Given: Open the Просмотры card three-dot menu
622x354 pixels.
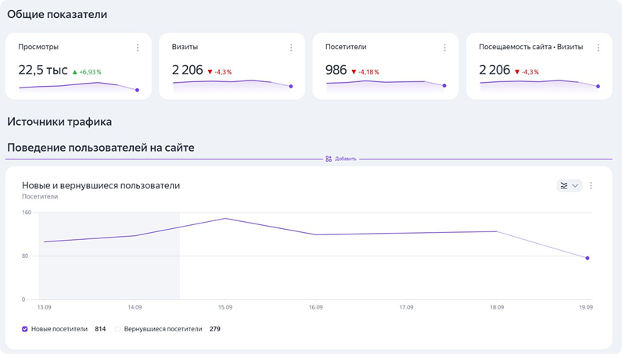Looking at the screenshot, I should 138,48.
